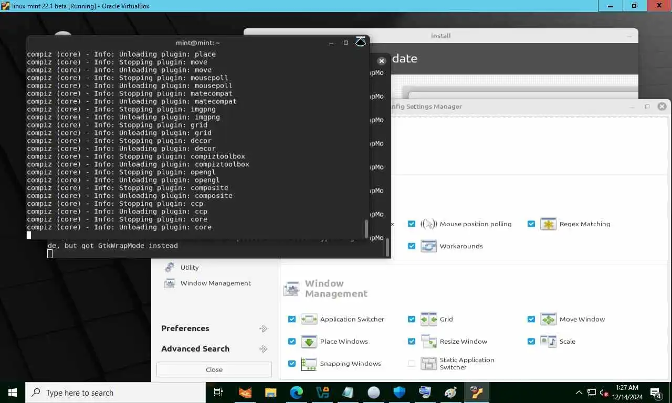
Task: Close the background terminal with its X button
Action: click(382, 61)
